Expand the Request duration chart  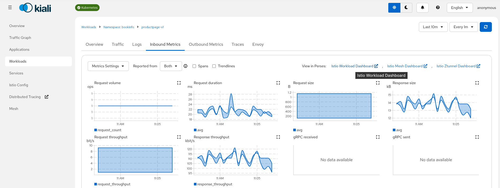pyautogui.click(x=278, y=83)
